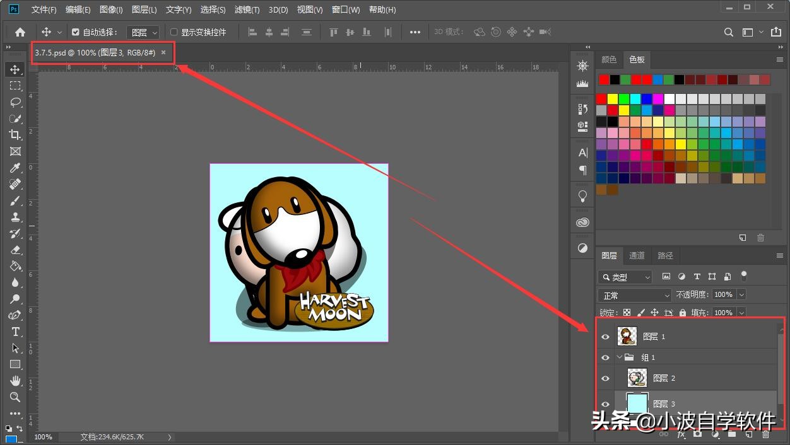
Task: Hide 组 1 with its eye icon
Action: pos(606,357)
